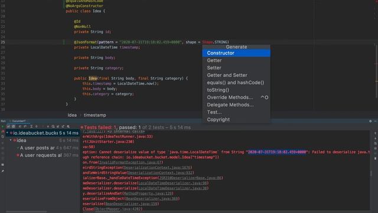Choose Delegate Methods... entry
The width and height of the screenshot is (378, 213).
[x=236, y=105]
